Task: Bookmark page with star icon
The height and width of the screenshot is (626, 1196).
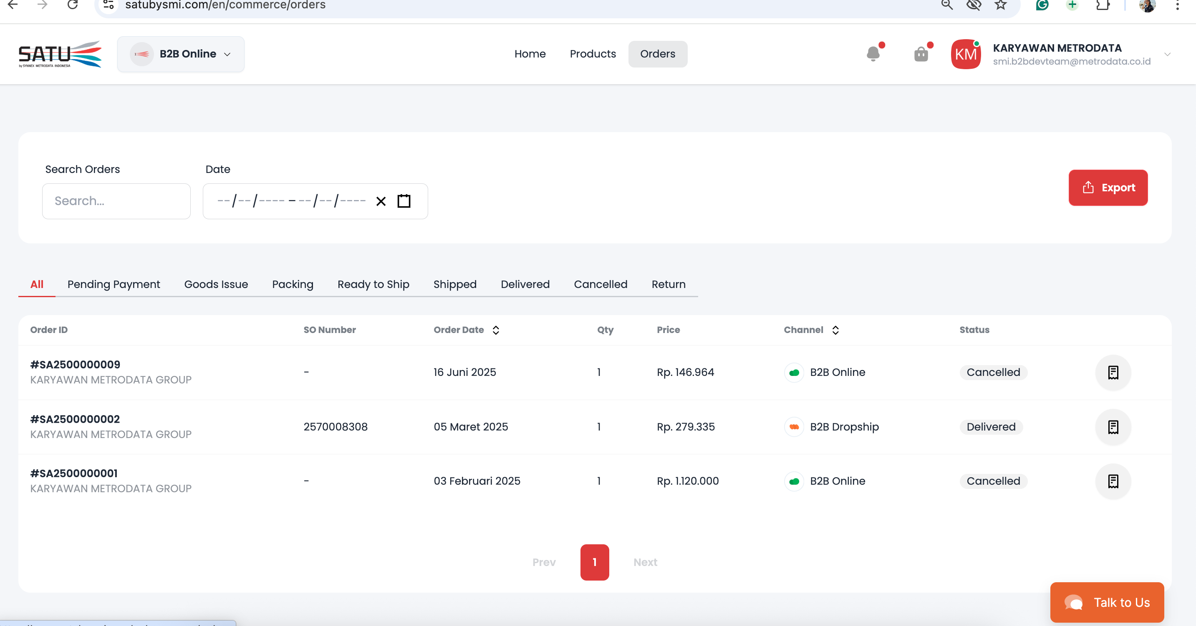Action: 1001,5
